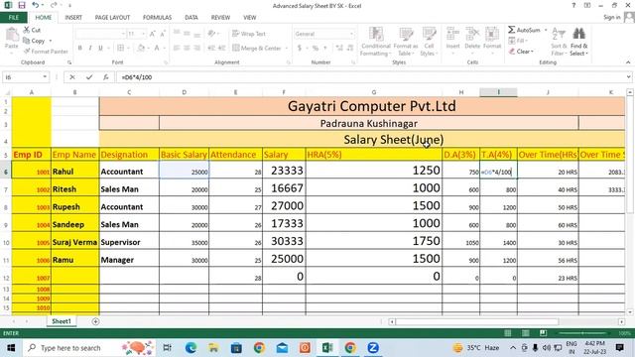This screenshot has height=357, width=635.
Task: Add a new sheet with plus icon
Action: tap(95, 321)
